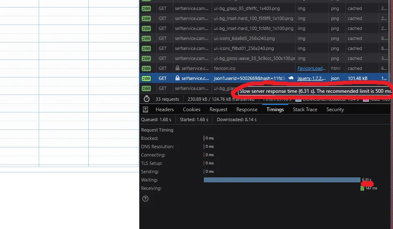Click the Started: 1.68 s label
Image resolution: width=393 pixels, height=229 pixels.
click(194, 119)
